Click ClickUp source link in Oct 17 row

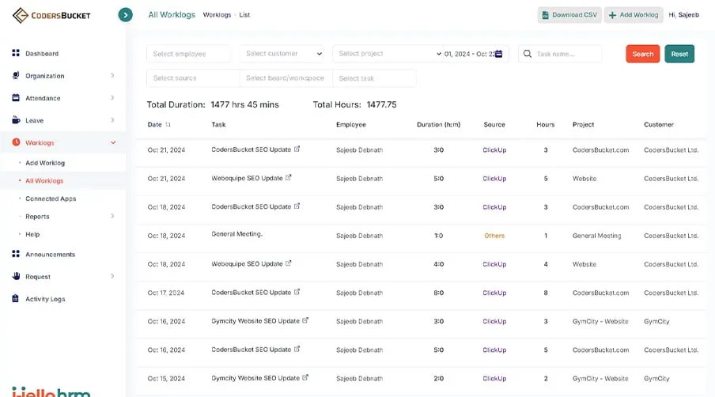[x=494, y=293]
